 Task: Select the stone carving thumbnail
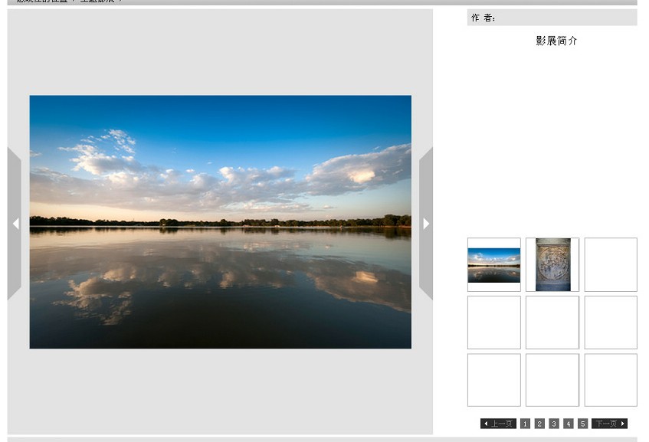(553, 264)
